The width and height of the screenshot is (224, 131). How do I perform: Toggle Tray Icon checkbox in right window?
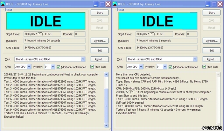click(204, 67)
